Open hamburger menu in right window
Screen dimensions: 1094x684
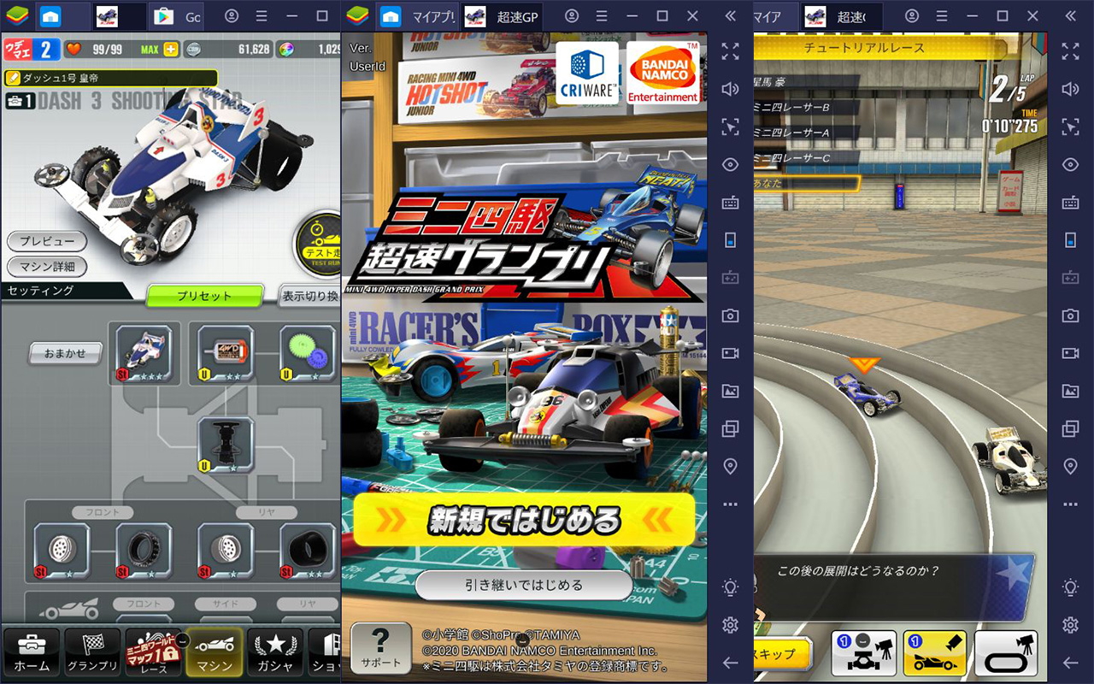[x=943, y=16]
